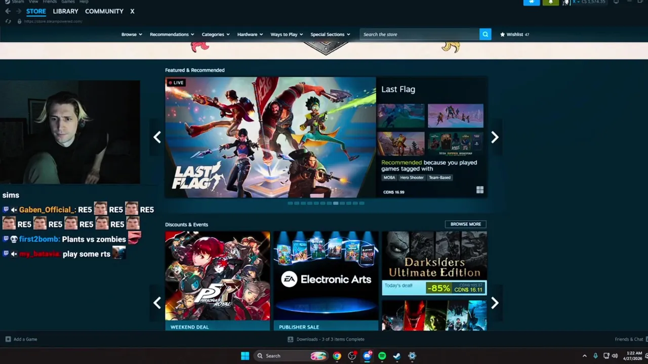Switch to the LIBRARY tab
The height and width of the screenshot is (364, 648).
point(65,11)
